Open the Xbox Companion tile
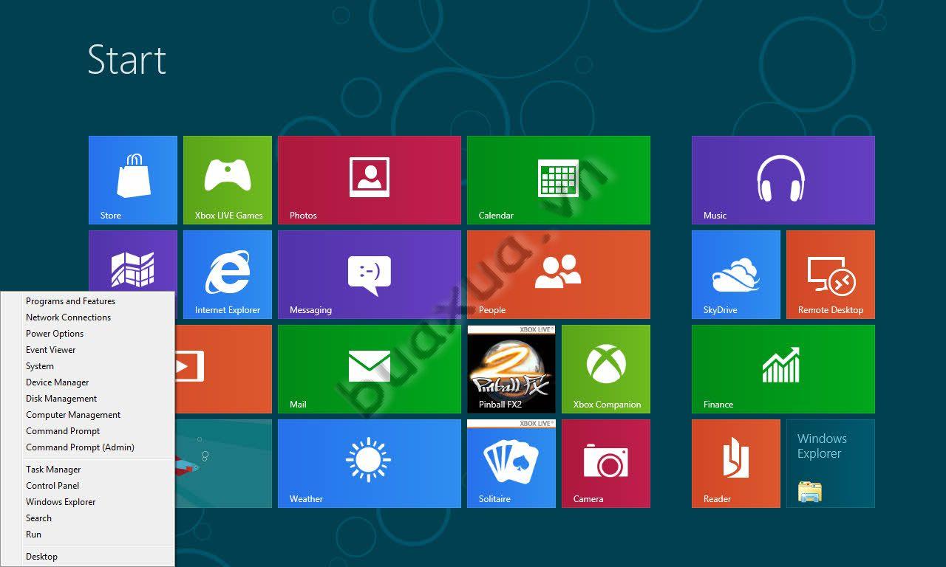Screen dimensions: 946x567 click(606, 369)
